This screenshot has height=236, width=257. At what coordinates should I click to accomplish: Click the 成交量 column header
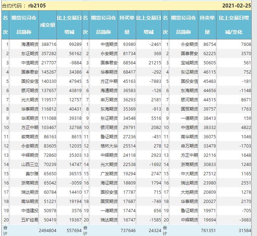[48, 25]
